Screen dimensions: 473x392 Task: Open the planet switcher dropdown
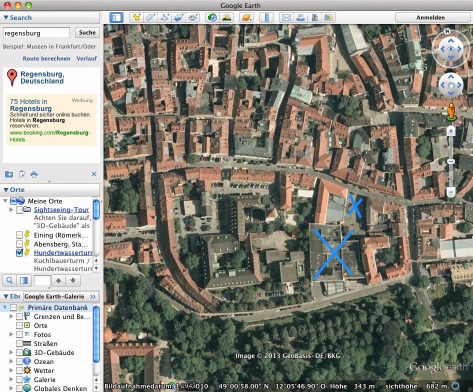[246, 17]
